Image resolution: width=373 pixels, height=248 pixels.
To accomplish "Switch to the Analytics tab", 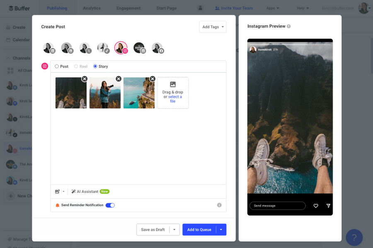I will (91, 7).
